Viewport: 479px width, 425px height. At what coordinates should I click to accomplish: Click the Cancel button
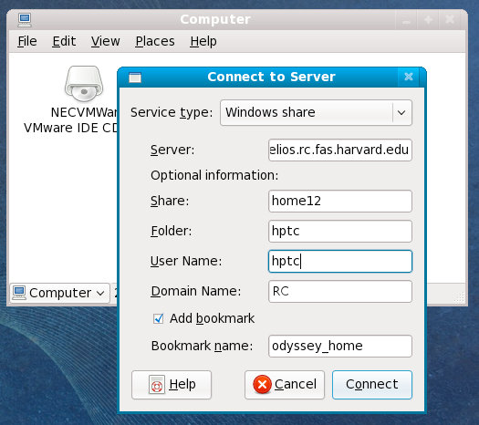coord(285,384)
